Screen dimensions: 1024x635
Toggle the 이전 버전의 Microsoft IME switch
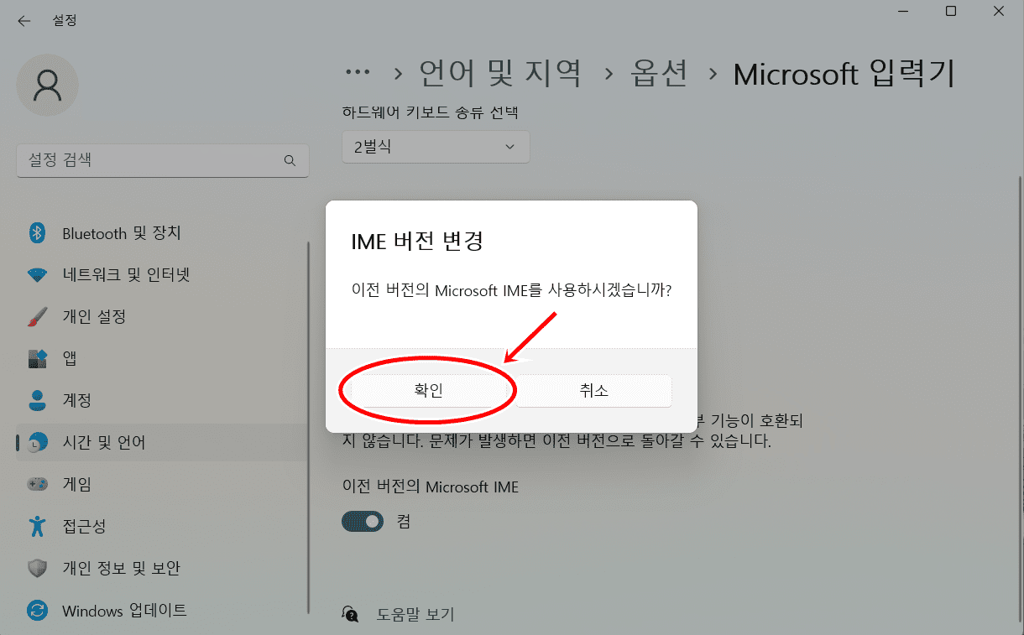(363, 522)
